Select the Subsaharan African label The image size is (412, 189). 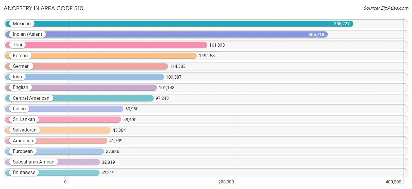tap(33, 162)
